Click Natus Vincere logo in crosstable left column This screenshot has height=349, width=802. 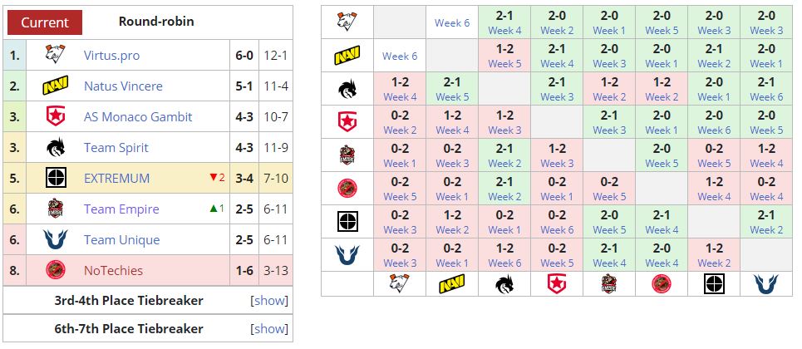coord(347,56)
